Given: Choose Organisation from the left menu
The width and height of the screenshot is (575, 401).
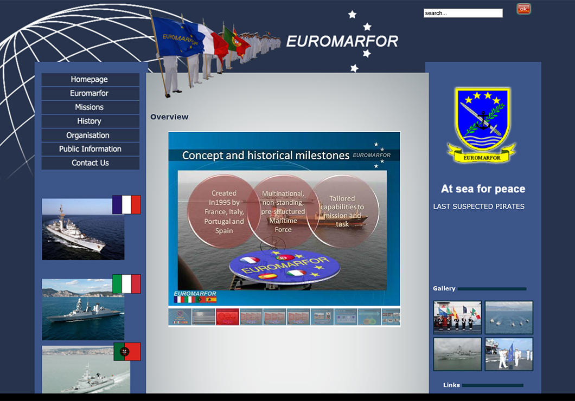Looking at the screenshot, I should pos(90,135).
